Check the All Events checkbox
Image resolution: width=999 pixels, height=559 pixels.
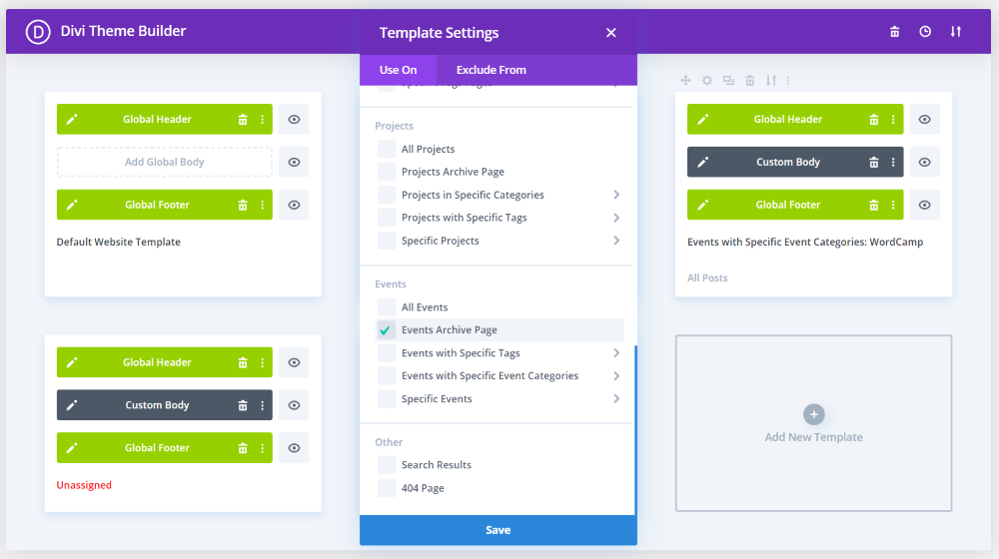tap(386, 306)
